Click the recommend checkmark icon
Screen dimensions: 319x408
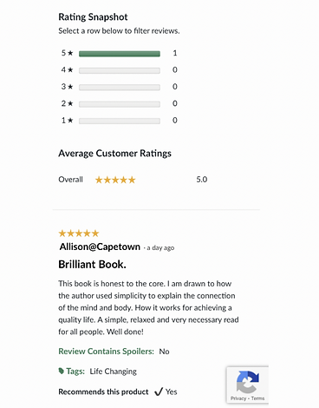tap(159, 392)
